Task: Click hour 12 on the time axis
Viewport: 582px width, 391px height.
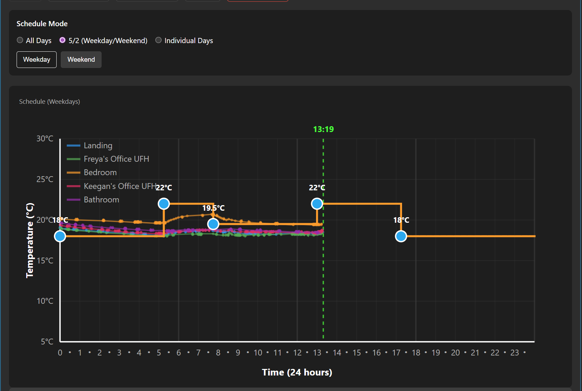Action: [297, 353]
